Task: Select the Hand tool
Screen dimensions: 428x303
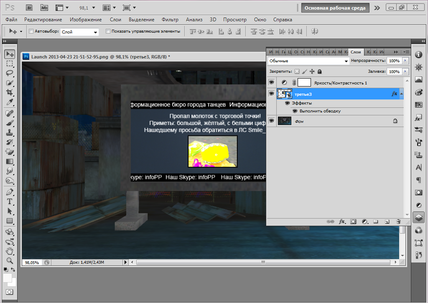Action: tap(9, 251)
